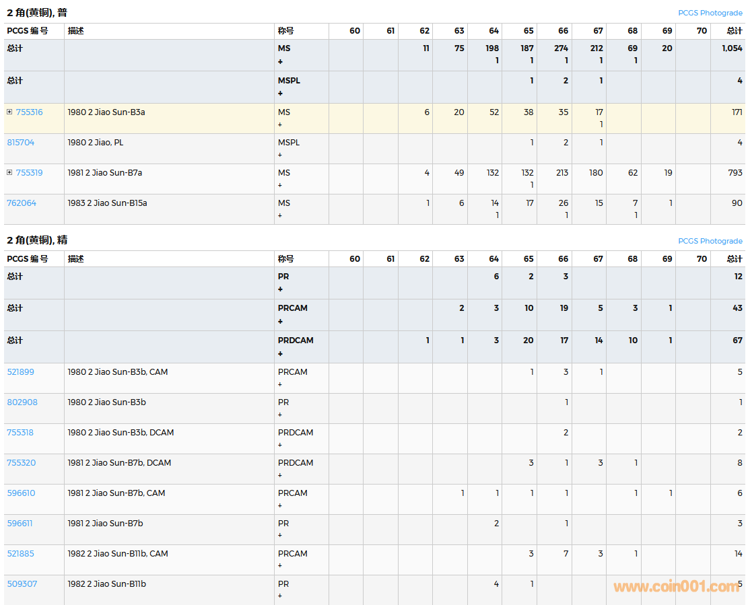Open PCGS number 521885 link
The height and width of the screenshot is (605, 748).
pyautogui.click(x=20, y=554)
